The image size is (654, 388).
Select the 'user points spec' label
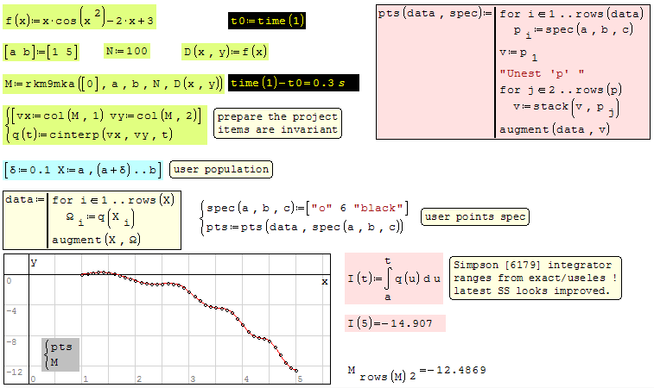coord(473,216)
